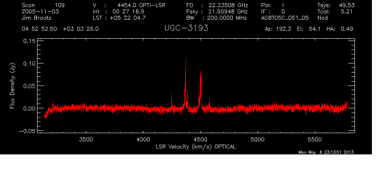Select the Scan 109 header text
Image resolution: width=379 pixels, height=193 pixels.
click(43, 5)
